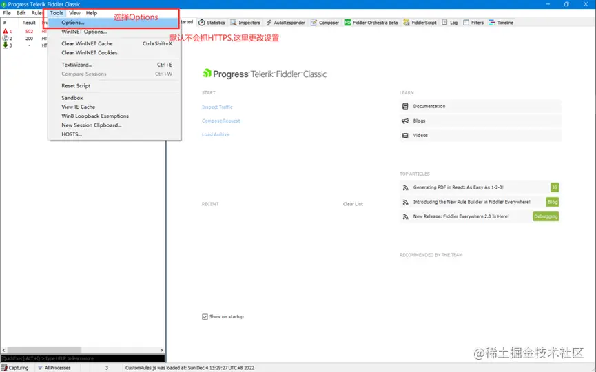
Task: Open the Blogs link
Action: [419, 121]
